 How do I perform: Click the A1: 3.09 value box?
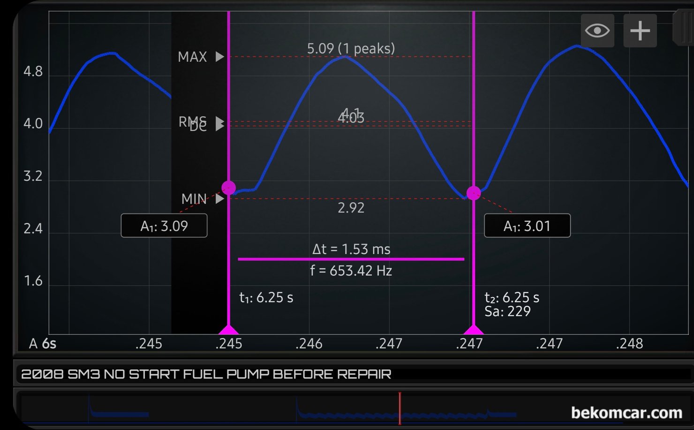164,226
